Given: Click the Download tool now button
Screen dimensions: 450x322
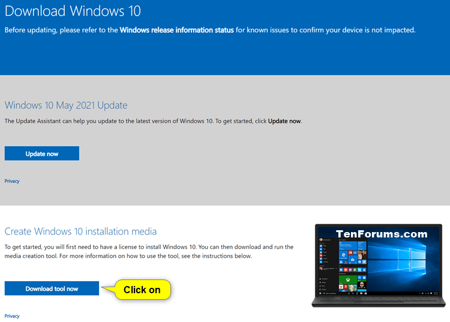Looking at the screenshot, I should [x=52, y=288].
